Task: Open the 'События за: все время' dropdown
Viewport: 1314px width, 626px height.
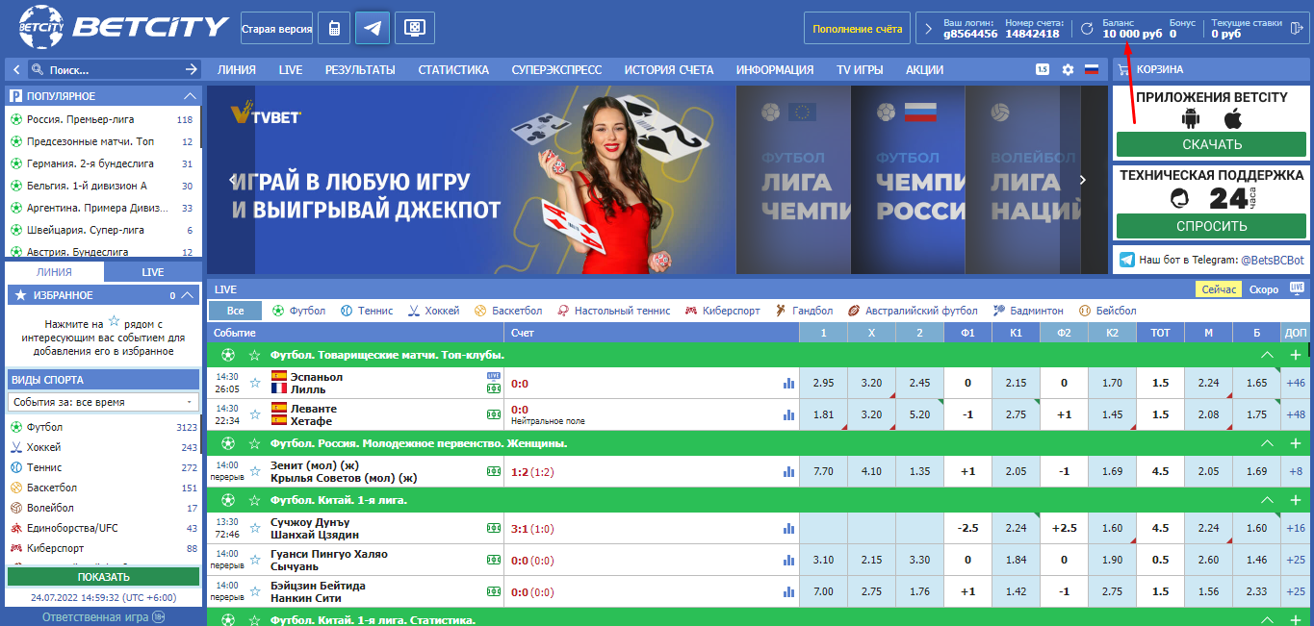Action: 103,402
